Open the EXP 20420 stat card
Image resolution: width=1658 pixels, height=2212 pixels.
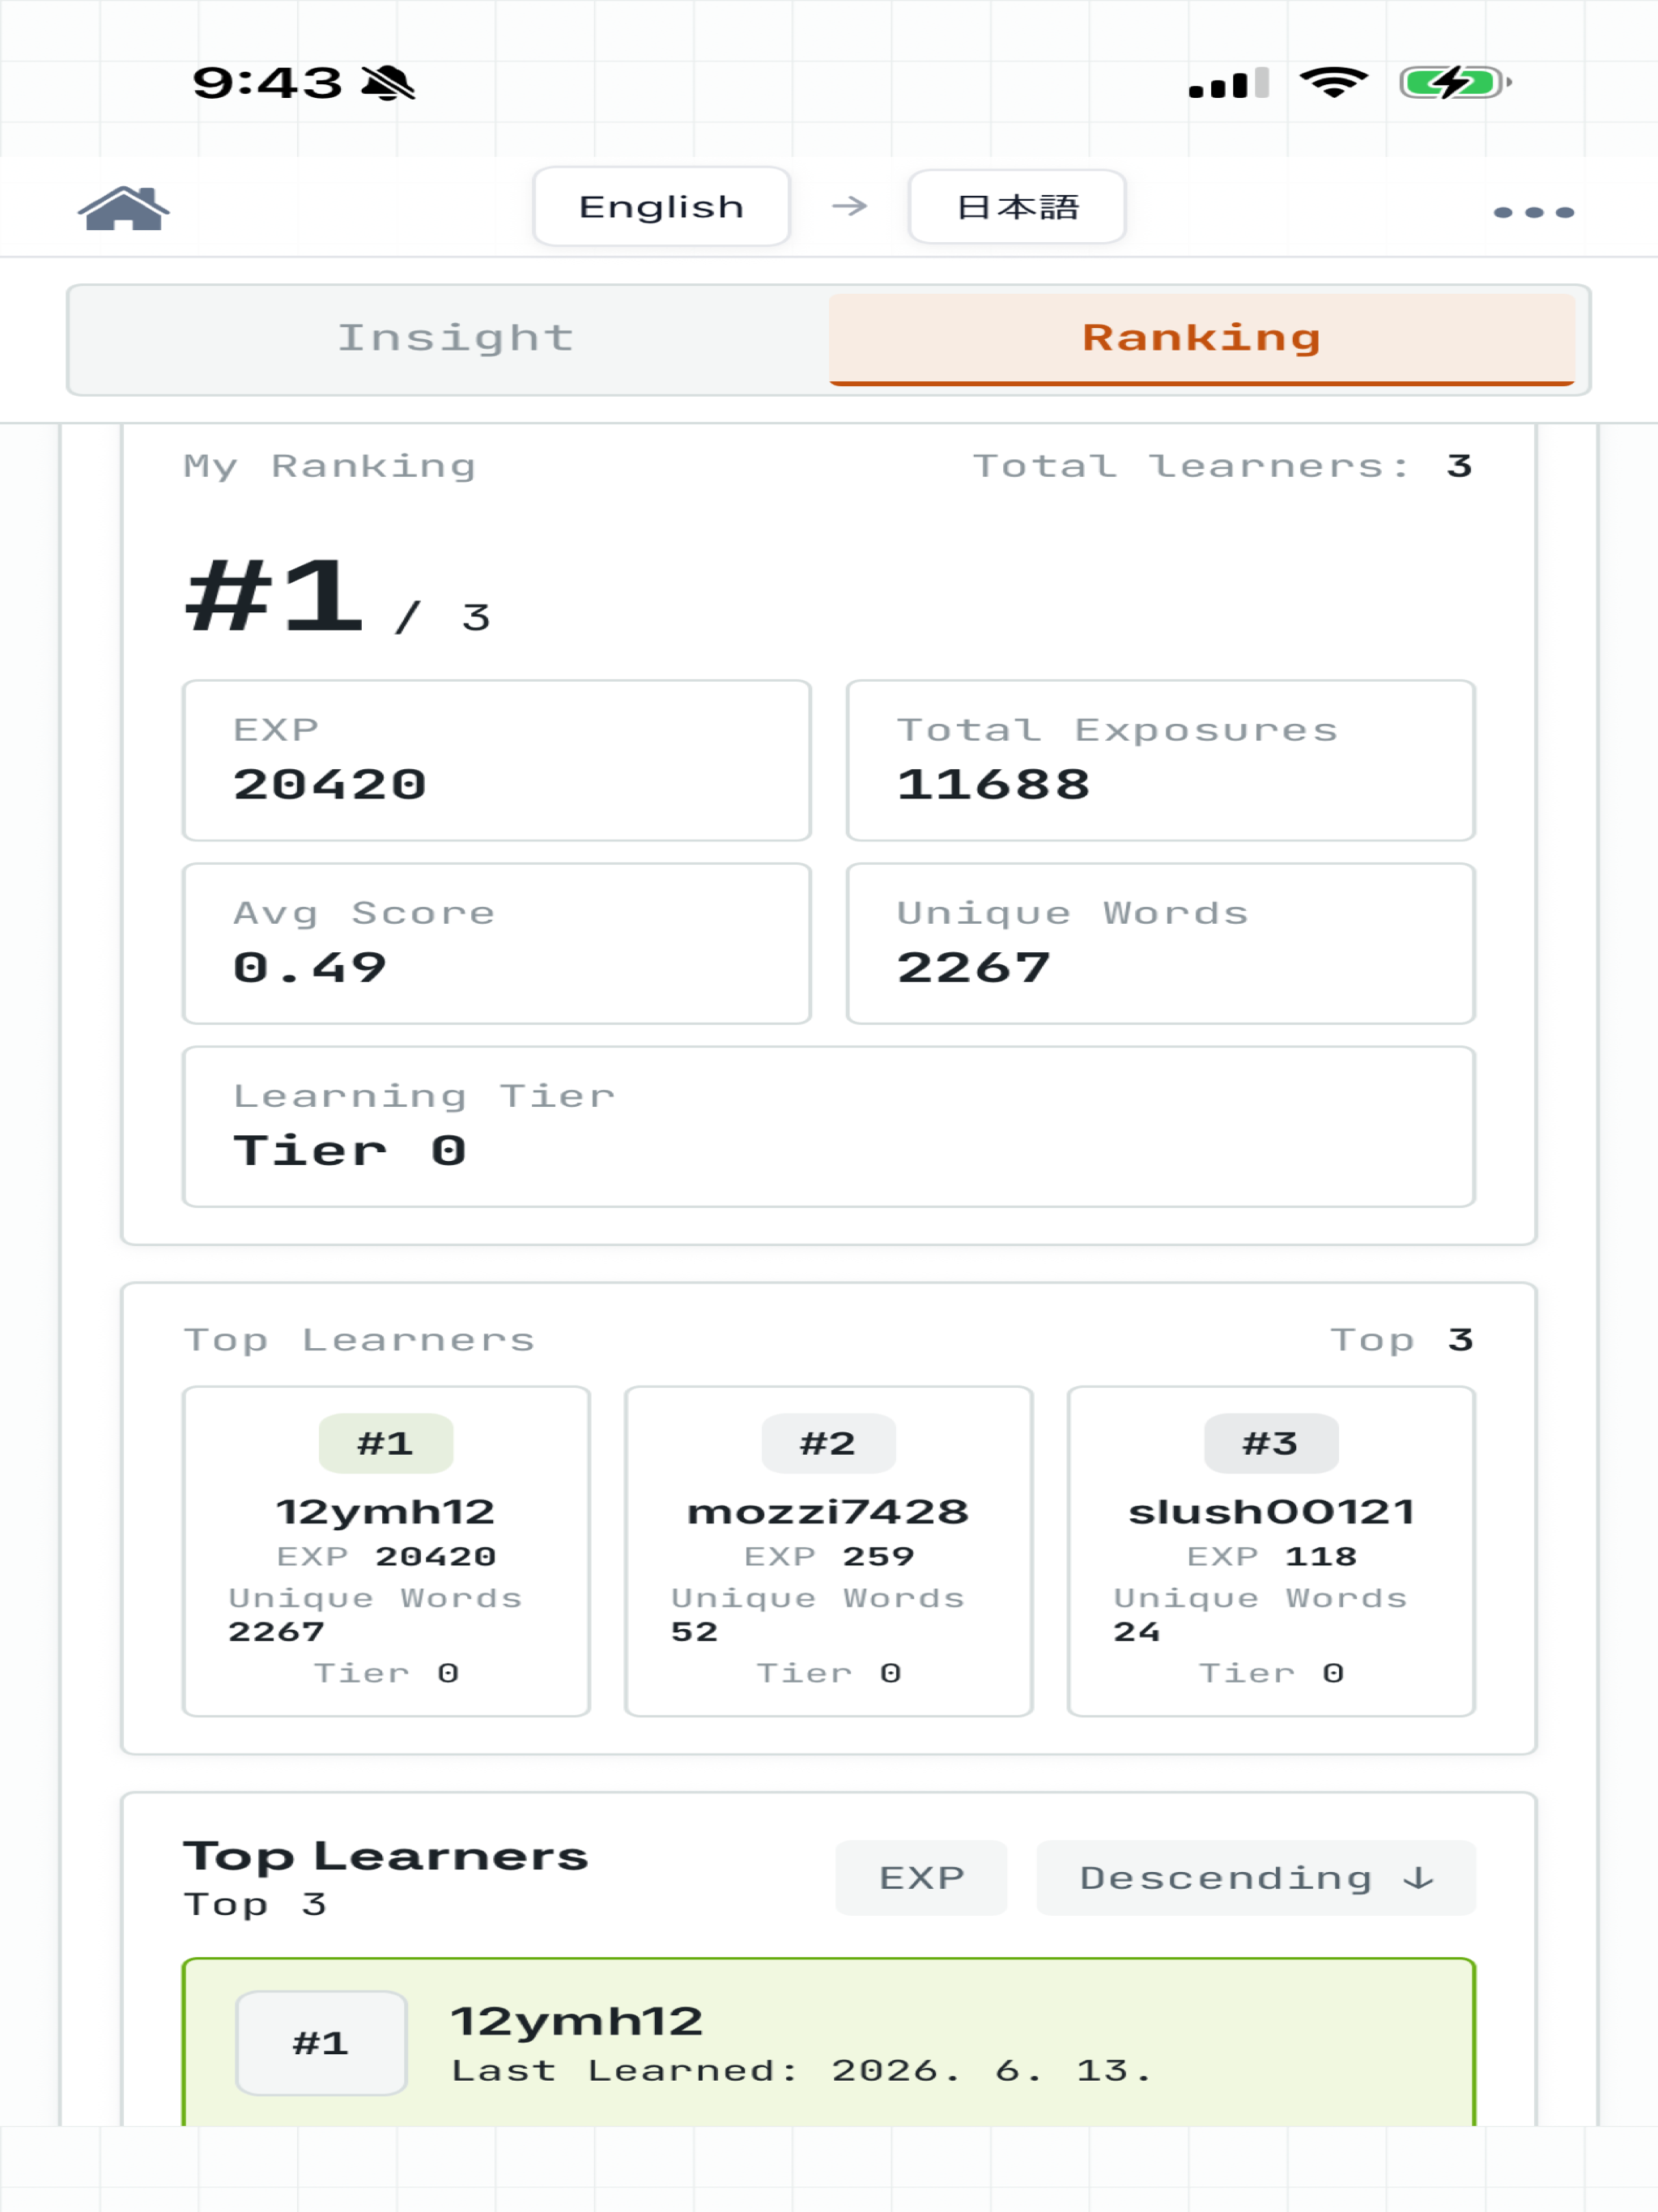pos(496,760)
